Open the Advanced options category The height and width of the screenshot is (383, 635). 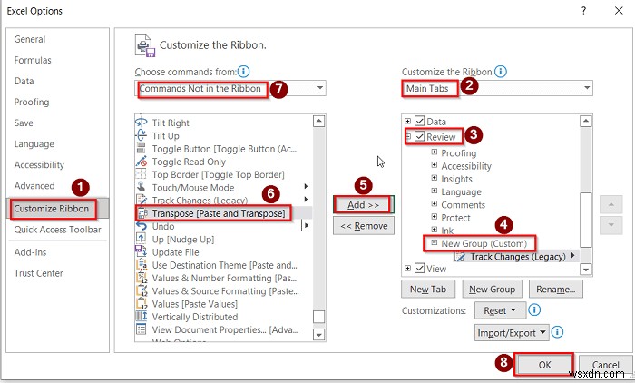tap(34, 186)
